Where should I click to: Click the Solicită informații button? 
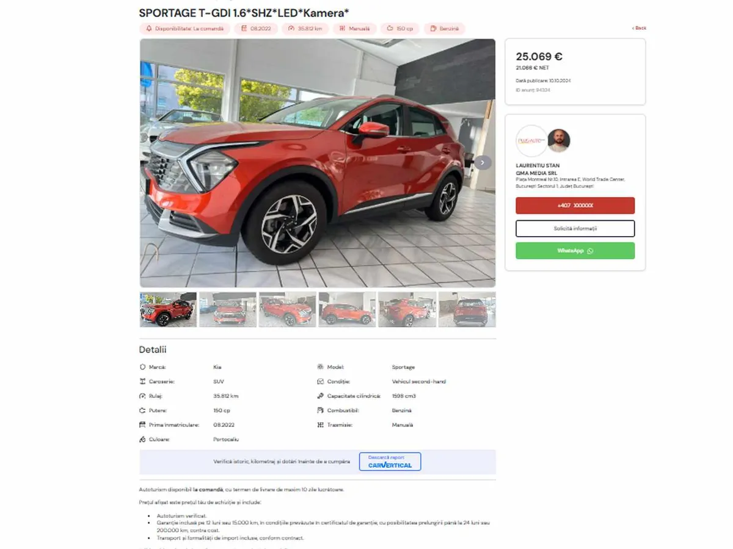point(575,229)
